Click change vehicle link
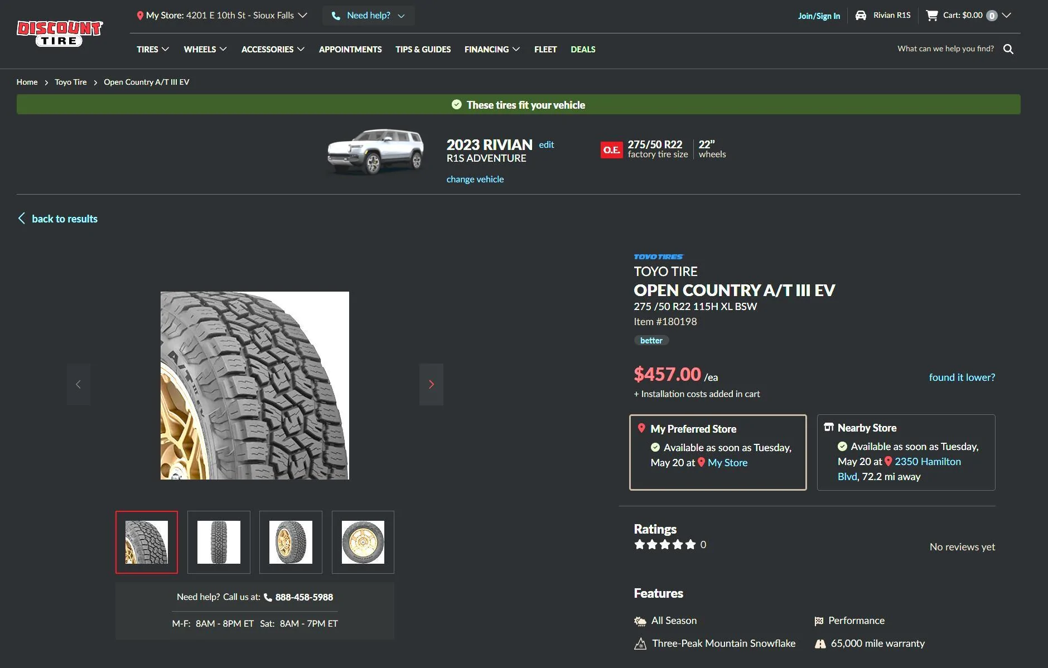This screenshot has width=1048, height=668. coord(475,179)
